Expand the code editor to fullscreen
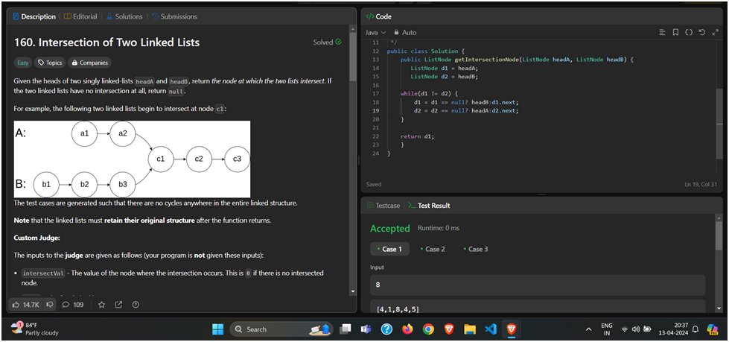729x342 pixels. pos(715,33)
